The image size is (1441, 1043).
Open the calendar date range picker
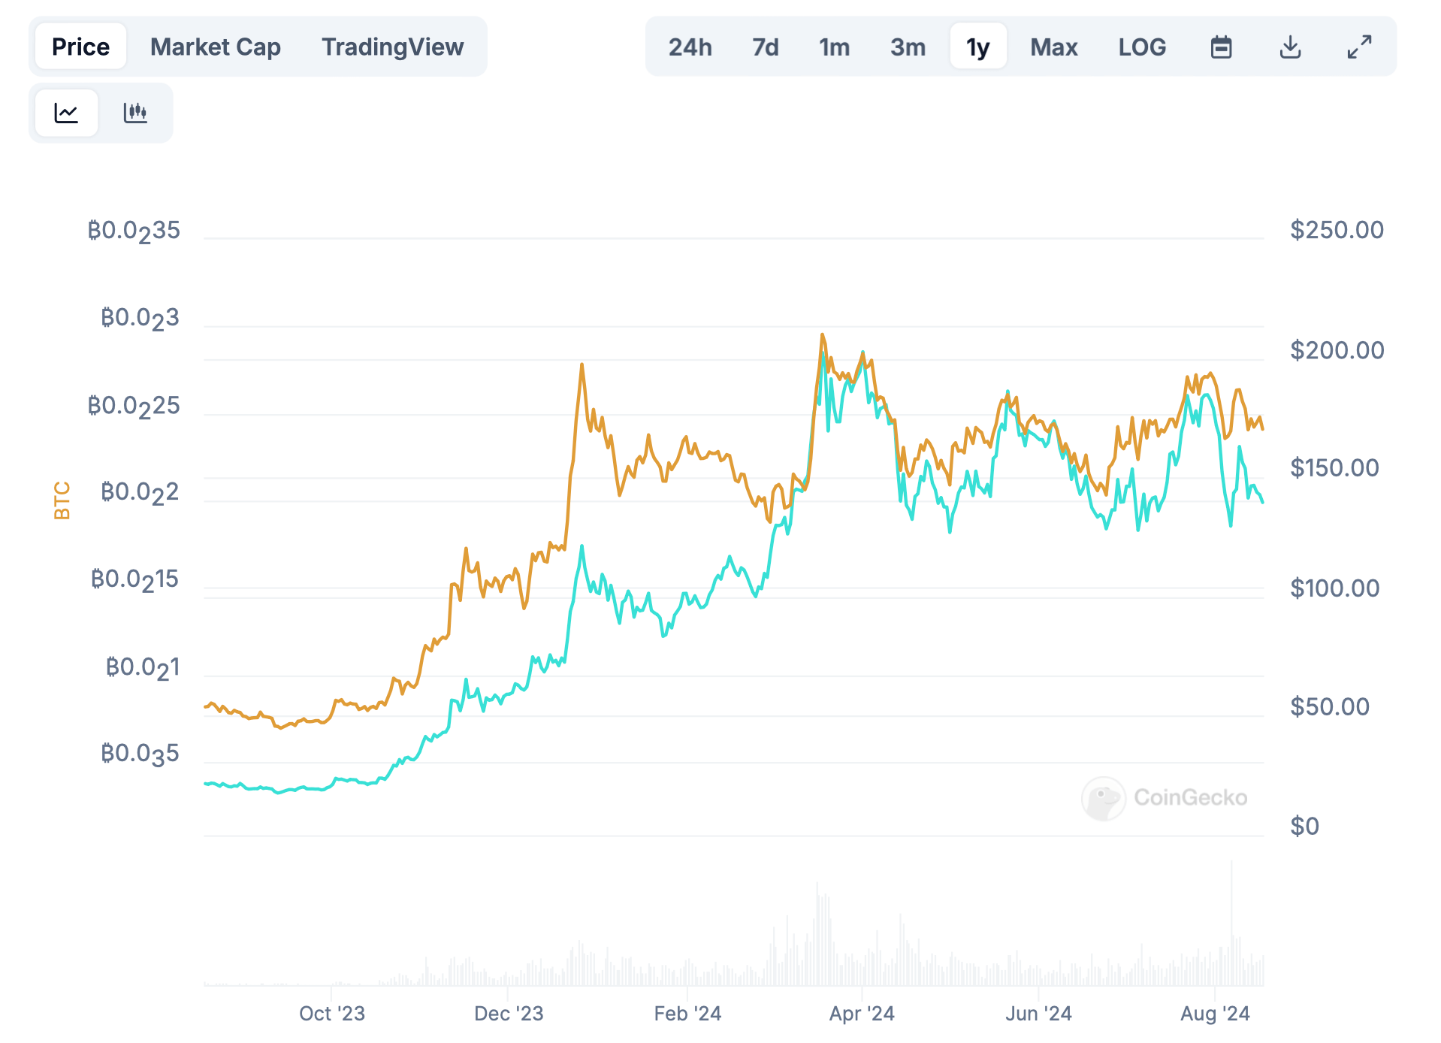pos(1221,47)
